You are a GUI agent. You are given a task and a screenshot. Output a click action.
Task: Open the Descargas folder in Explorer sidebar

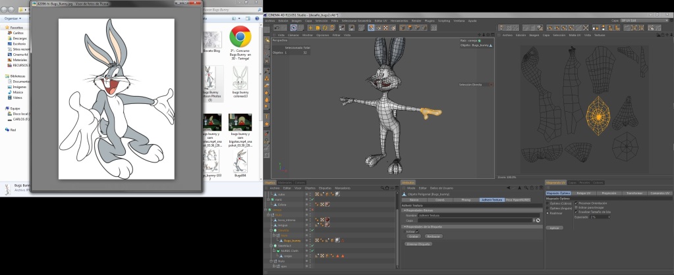pyautogui.click(x=19, y=38)
